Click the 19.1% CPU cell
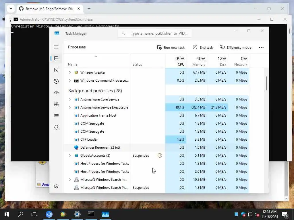Image resolution: width=294 pixels, height=220 pixels. coord(176,107)
